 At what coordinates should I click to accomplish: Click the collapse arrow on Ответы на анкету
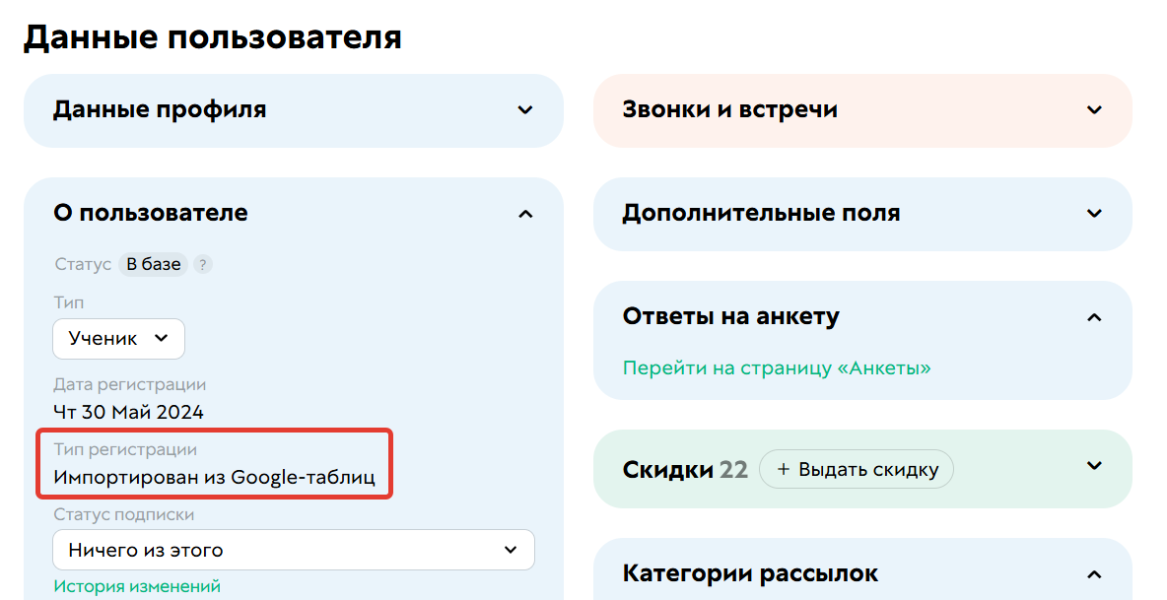pyautogui.click(x=1094, y=317)
